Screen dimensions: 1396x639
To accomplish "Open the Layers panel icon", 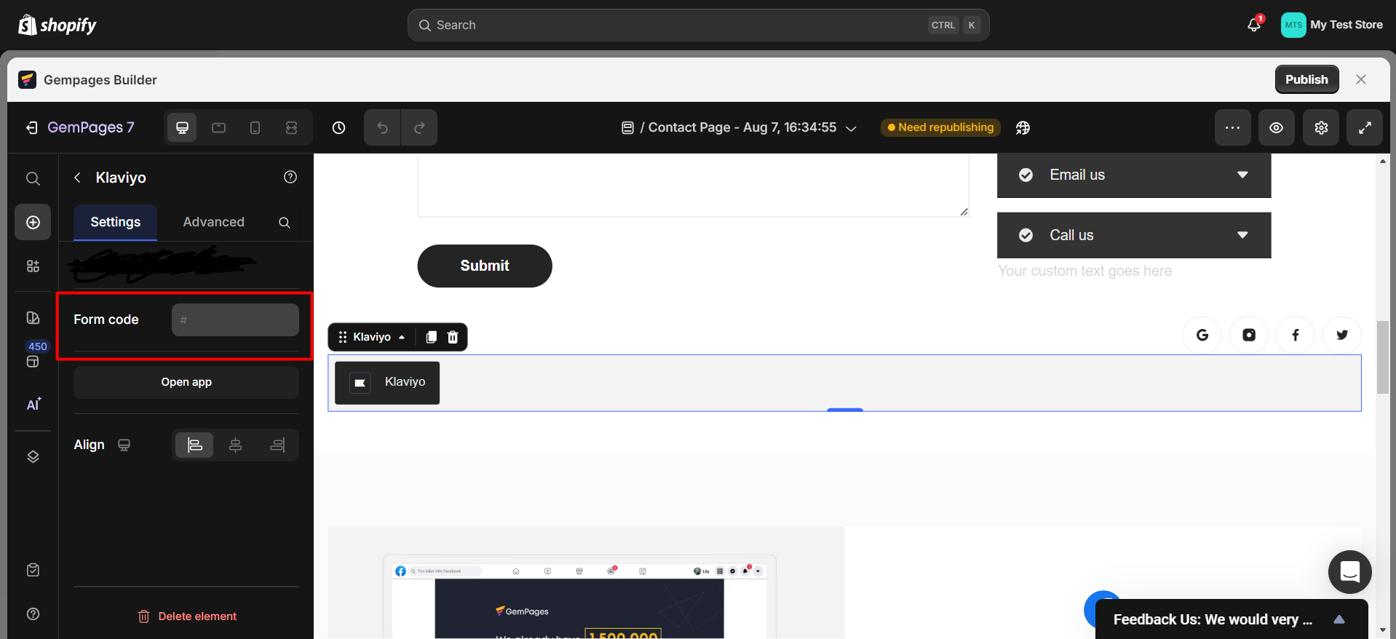I will coord(33,457).
